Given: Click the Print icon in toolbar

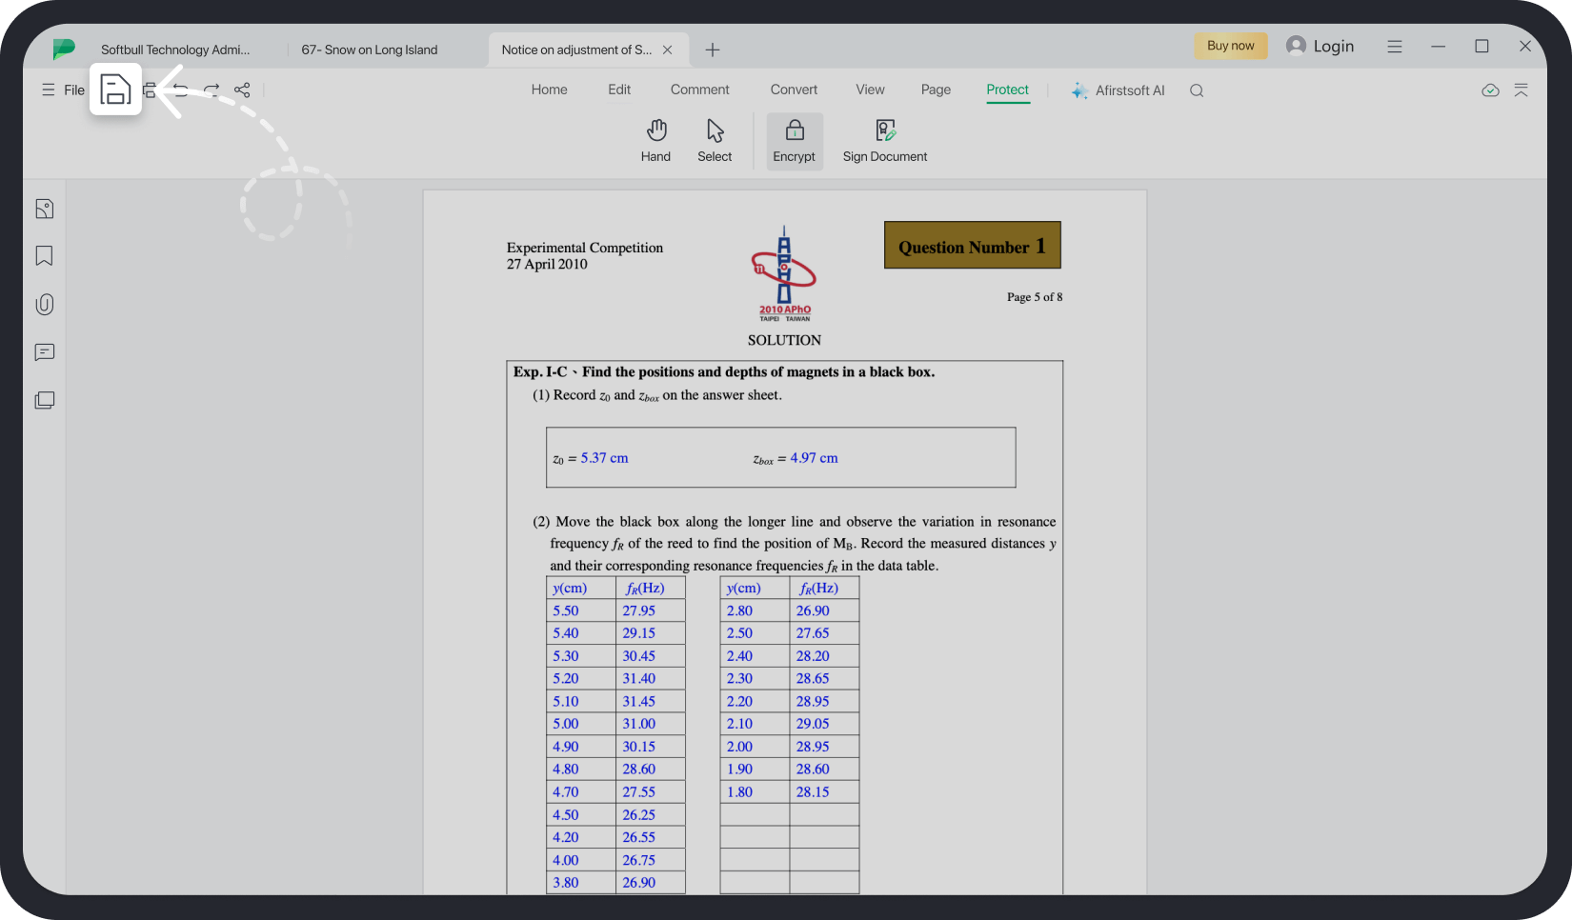Looking at the screenshot, I should (150, 90).
